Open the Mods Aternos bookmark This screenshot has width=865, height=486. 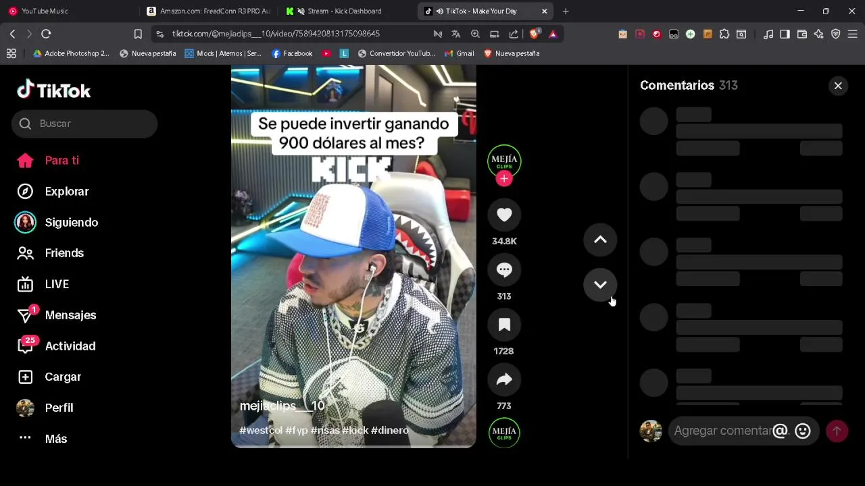click(223, 53)
